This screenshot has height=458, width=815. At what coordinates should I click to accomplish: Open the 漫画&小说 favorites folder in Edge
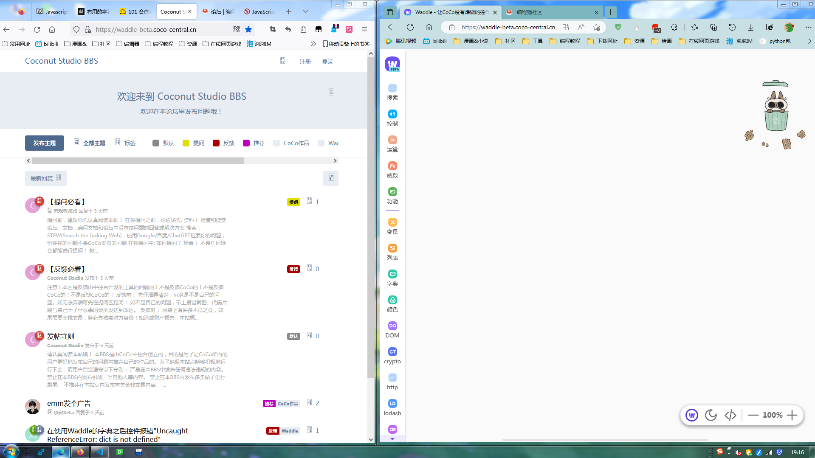[471, 41]
